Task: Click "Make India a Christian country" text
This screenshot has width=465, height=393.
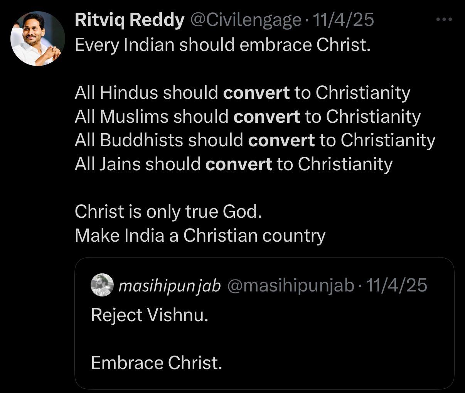Action: 200,235
